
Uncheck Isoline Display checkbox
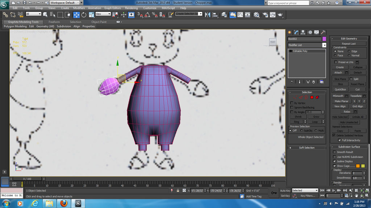click(334, 161)
